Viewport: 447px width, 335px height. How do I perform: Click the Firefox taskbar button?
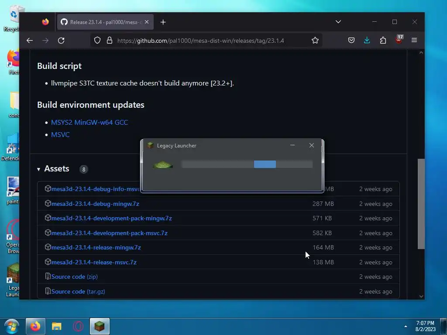(35, 326)
